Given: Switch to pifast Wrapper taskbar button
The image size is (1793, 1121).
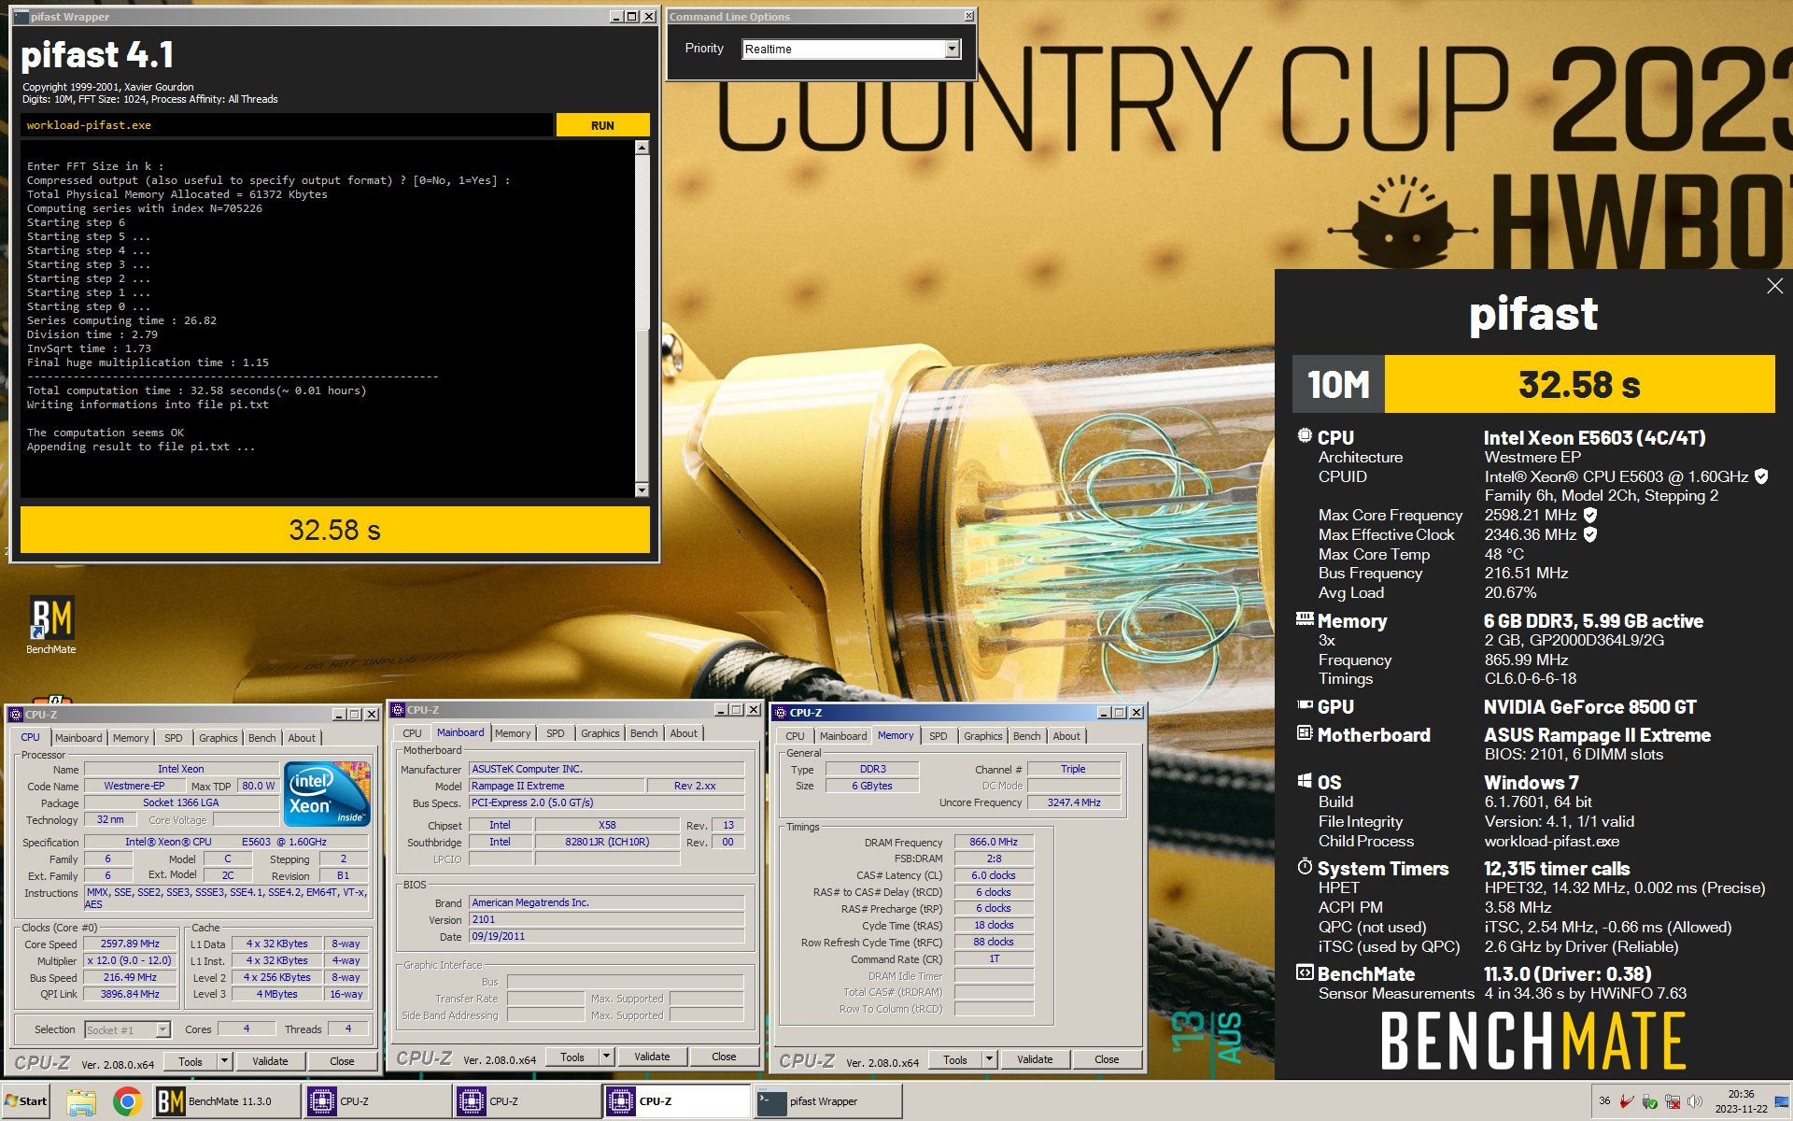Looking at the screenshot, I should point(827,1101).
